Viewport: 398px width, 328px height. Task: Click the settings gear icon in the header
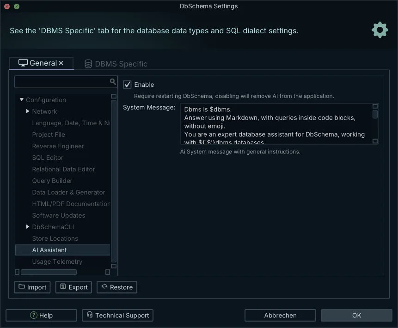(380, 30)
